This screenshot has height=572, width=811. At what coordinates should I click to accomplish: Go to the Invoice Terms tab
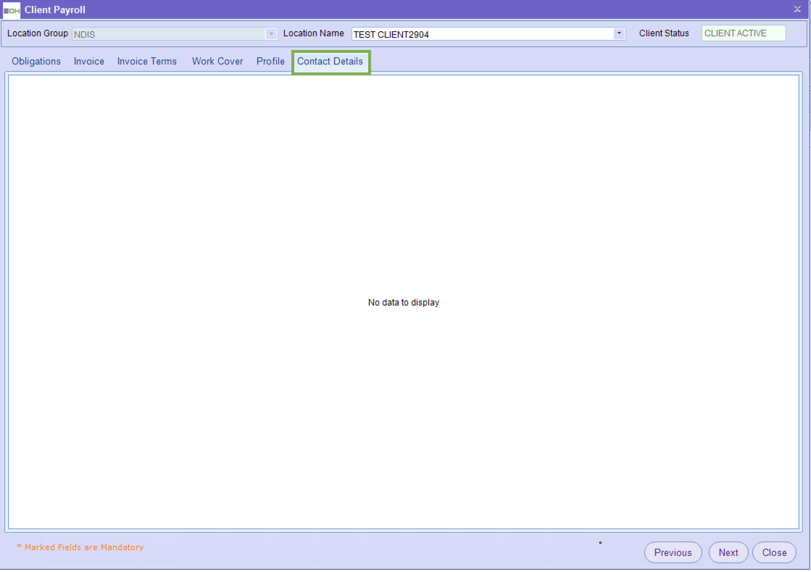pyautogui.click(x=147, y=62)
